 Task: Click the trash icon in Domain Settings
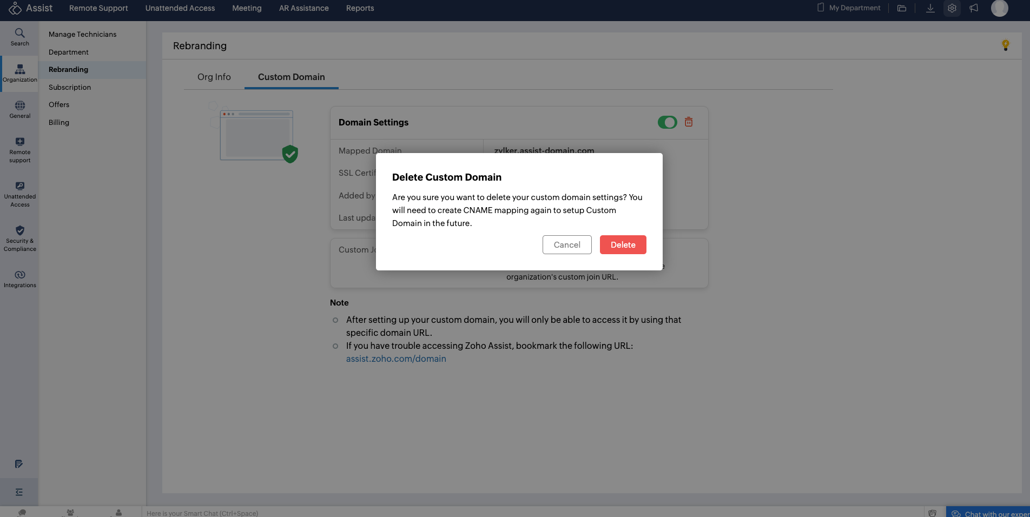coord(689,122)
